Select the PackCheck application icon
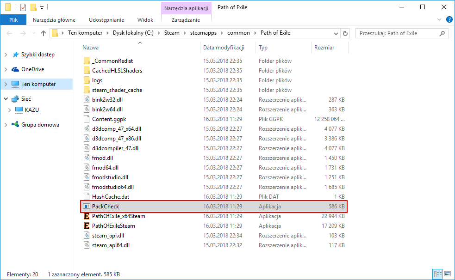 point(87,206)
